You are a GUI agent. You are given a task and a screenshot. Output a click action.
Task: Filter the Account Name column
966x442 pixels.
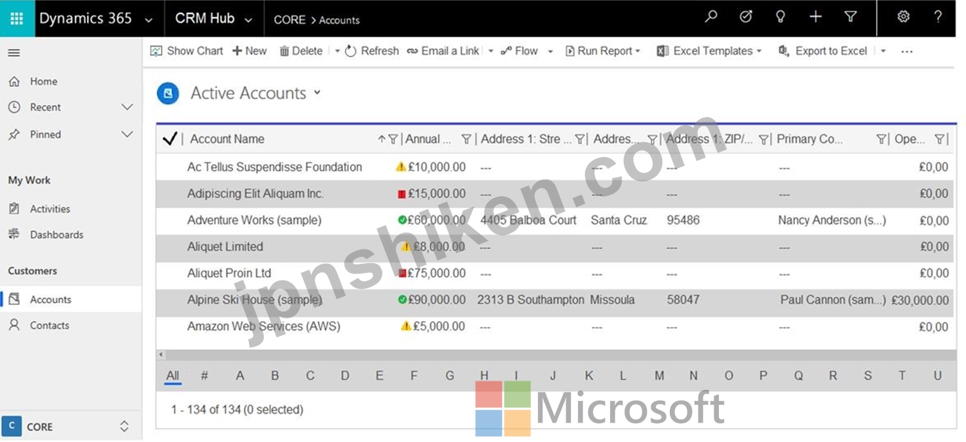point(393,139)
